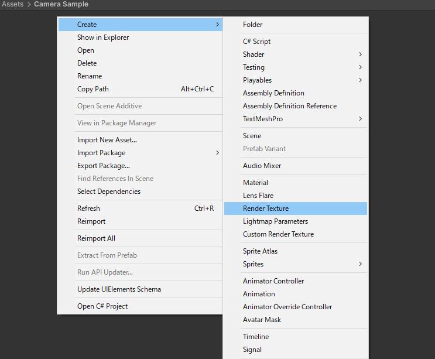Create a Timeline asset

click(x=296, y=337)
